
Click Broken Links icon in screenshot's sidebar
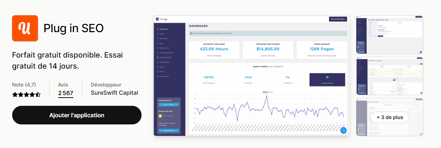pos(158,48)
